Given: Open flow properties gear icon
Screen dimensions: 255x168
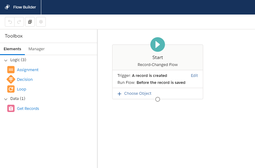Looking at the screenshot, I should coord(41,22).
